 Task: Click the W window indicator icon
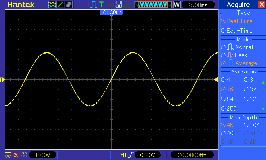[x=177, y=5]
